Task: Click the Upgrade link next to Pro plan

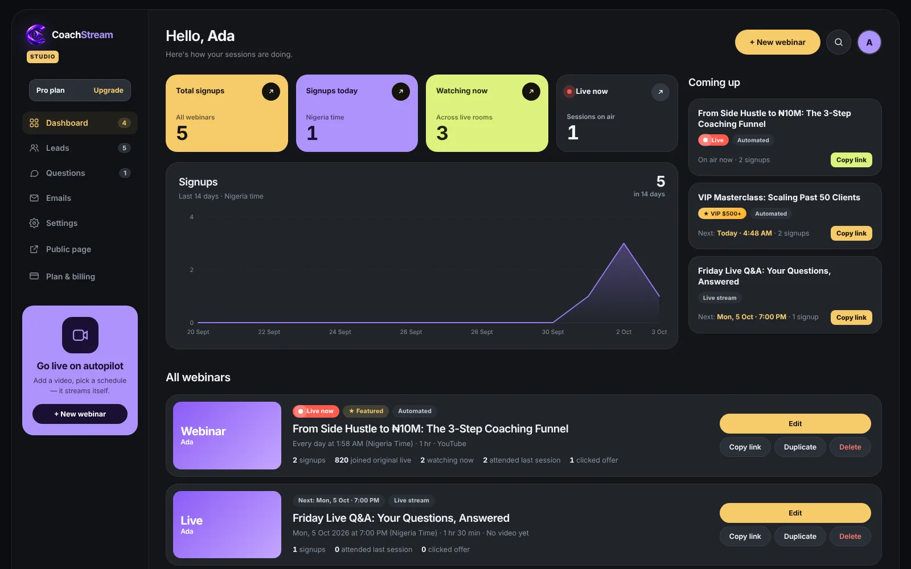Action: 108,90
